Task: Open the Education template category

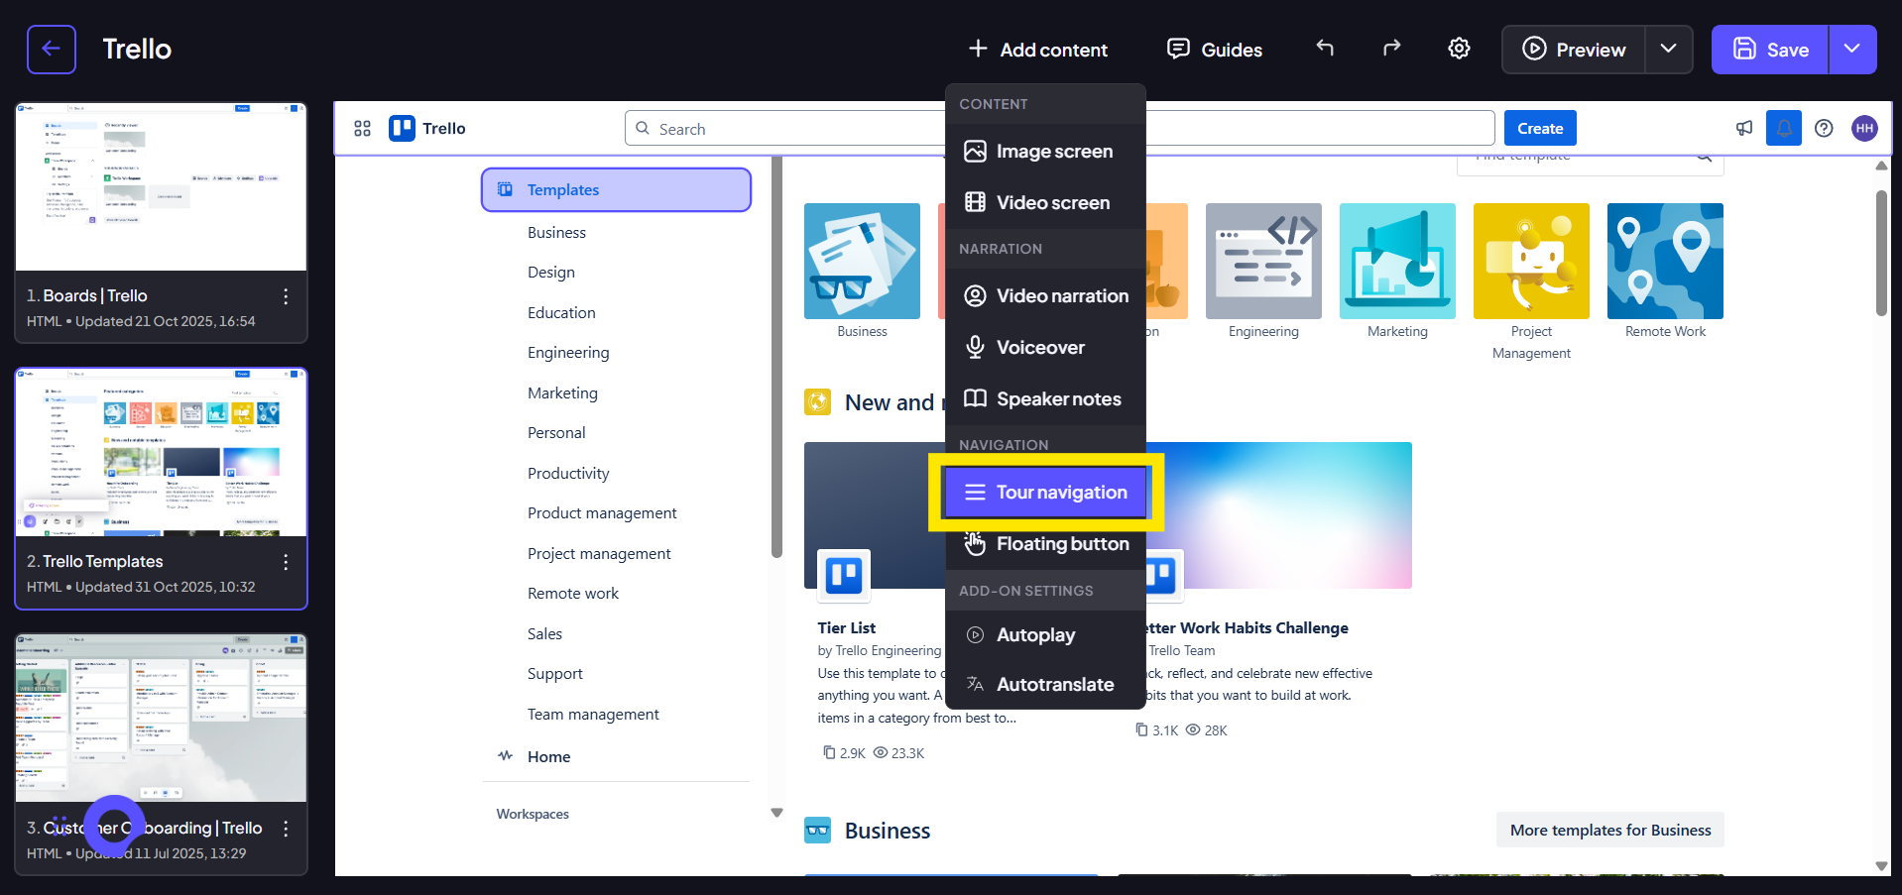Action: pos(561,313)
